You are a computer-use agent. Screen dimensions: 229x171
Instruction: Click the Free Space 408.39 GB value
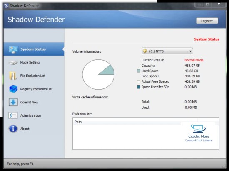point(192,76)
